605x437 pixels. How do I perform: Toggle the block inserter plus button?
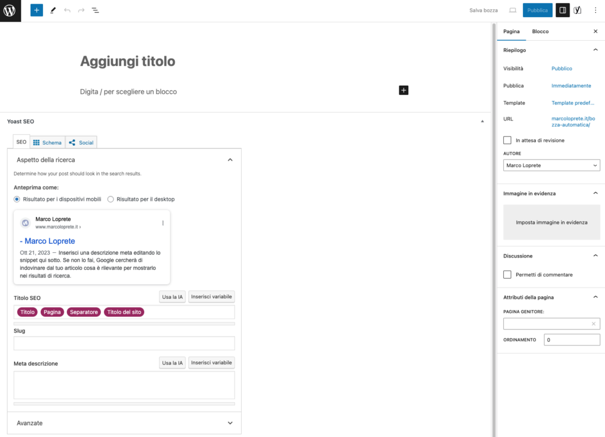[37, 11]
